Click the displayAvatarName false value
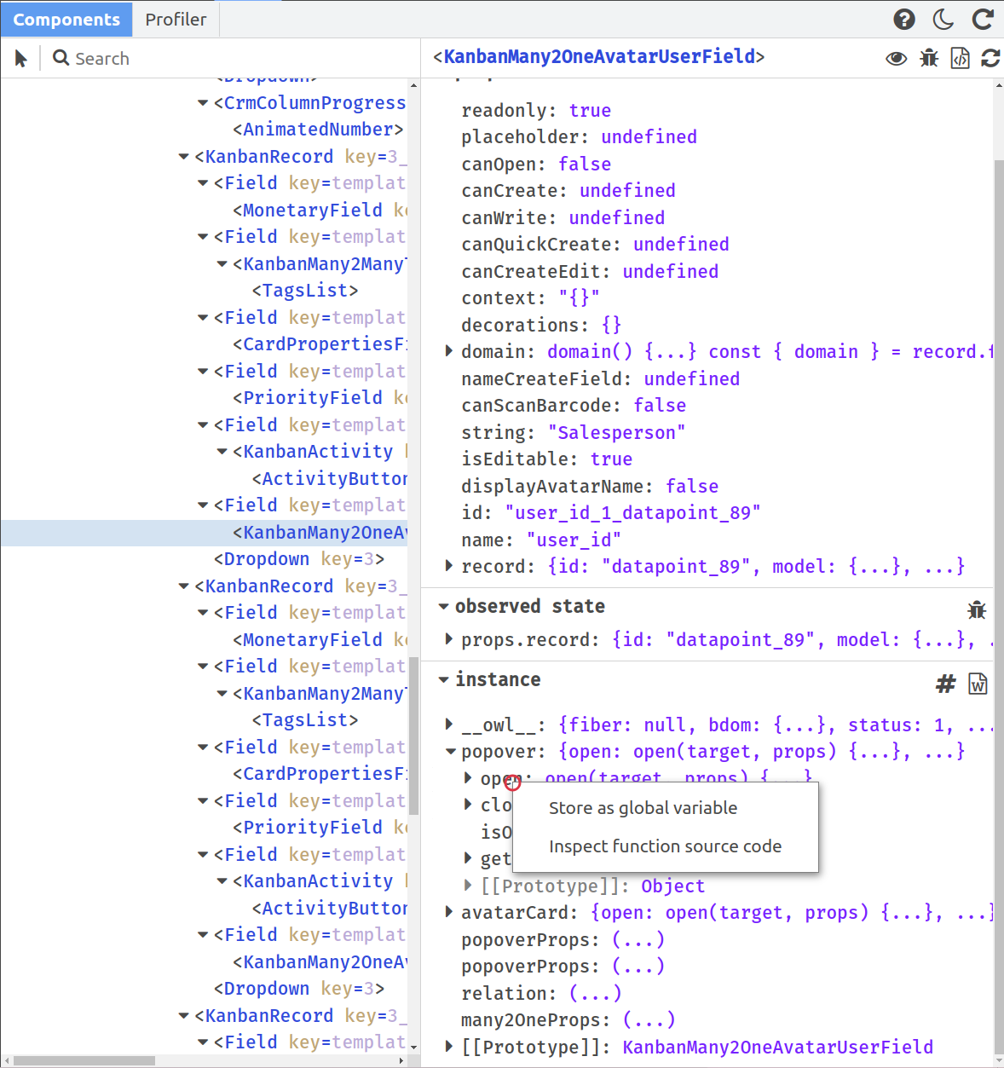Screen dimensions: 1004x1068 [x=692, y=487]
